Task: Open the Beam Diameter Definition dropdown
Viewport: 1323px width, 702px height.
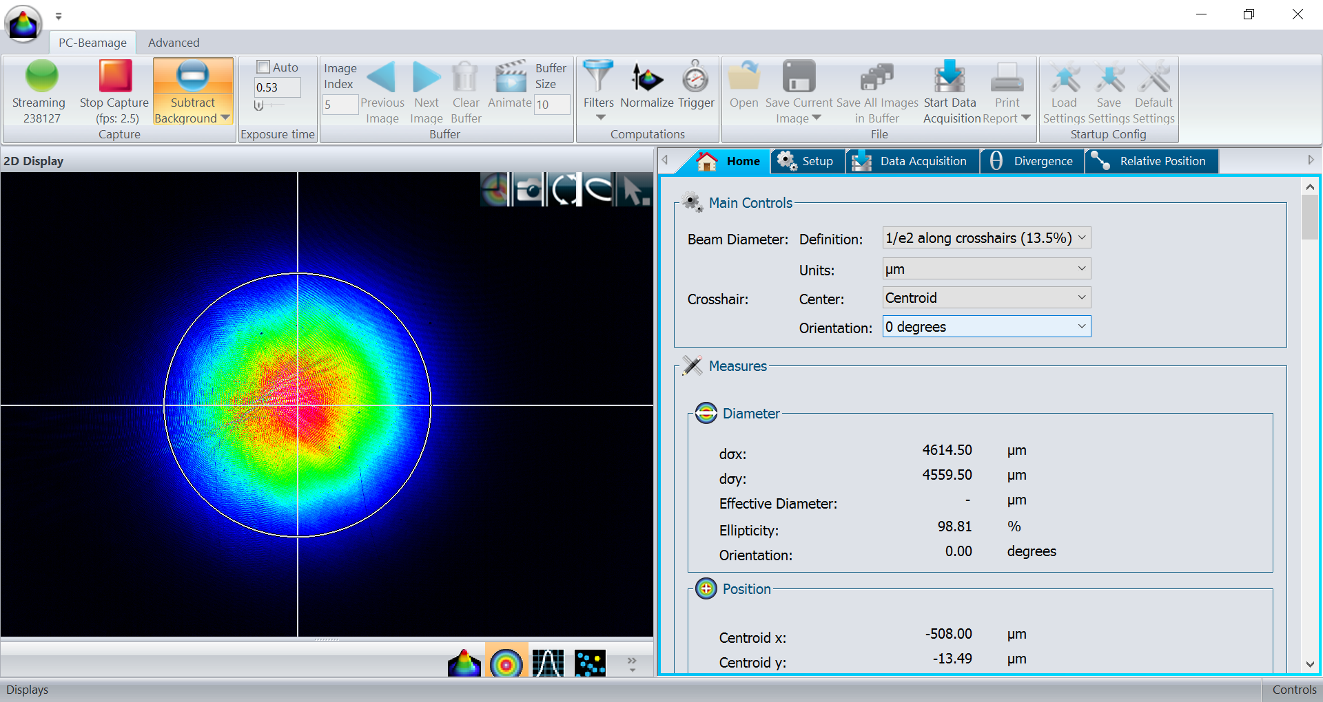Action: (x=986, y=238)
